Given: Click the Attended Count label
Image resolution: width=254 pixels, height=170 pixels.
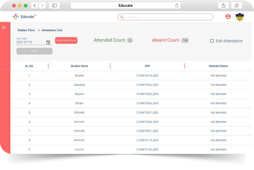Looking at the screenshot, I should pyautogui.click(x=110, y=40).
